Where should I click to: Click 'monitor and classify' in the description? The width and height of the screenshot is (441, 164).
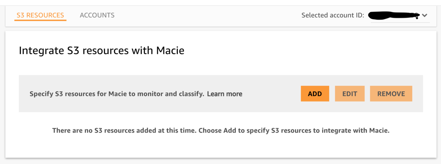[x=173, y=94]
